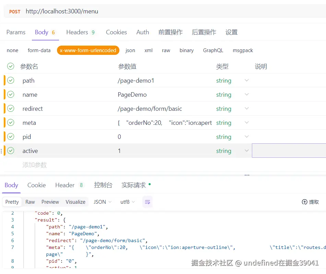This screenshot has width=326, height=274.
Task: Uncheck the pid parameter checkbox
Action: (11, 136)
